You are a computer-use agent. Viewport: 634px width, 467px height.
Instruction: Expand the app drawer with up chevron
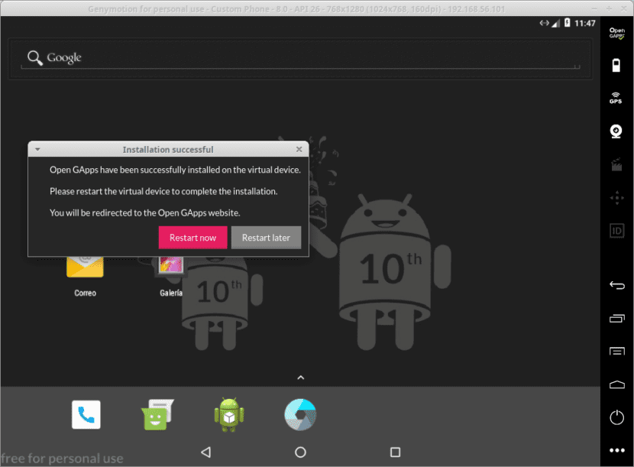[300, 378]
